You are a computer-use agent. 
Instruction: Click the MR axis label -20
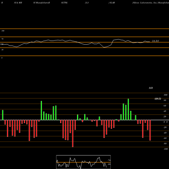165,127
